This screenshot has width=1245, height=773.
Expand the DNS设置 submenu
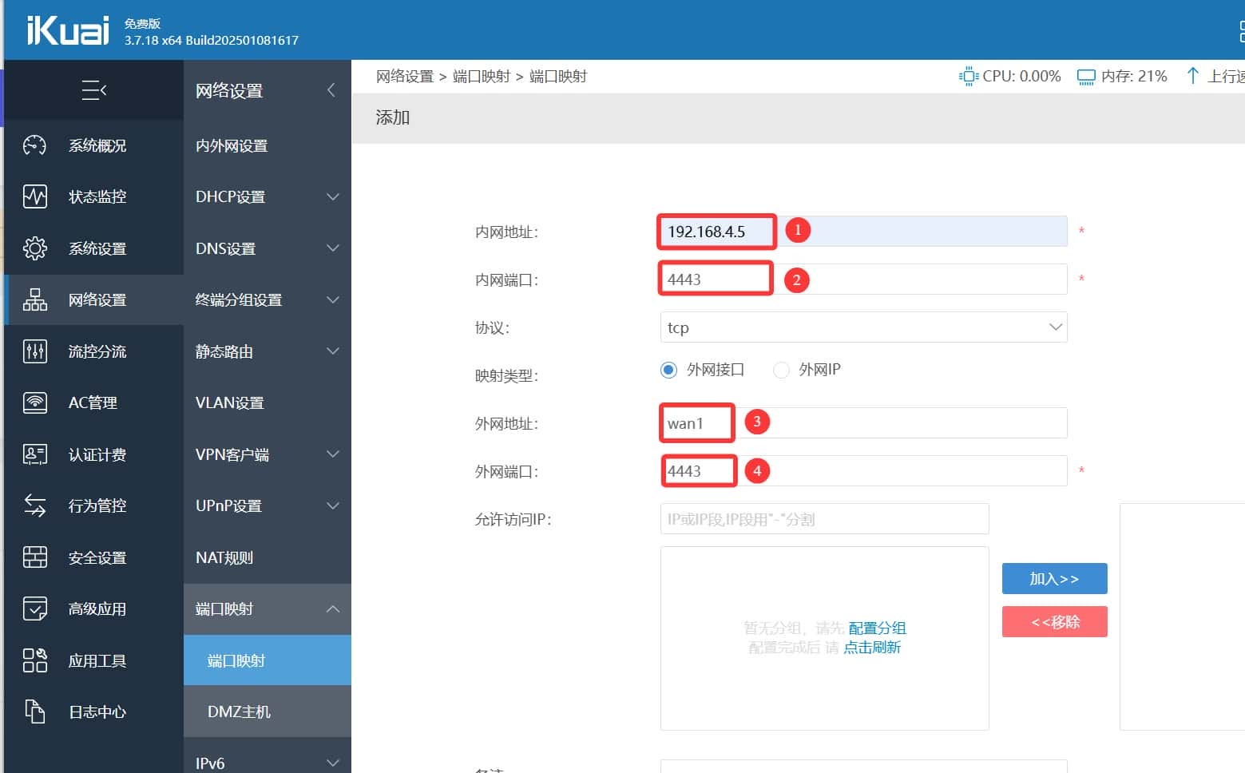267,248
